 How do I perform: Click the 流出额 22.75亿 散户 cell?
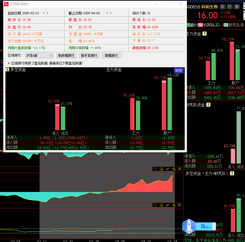(x=168, y=148)
